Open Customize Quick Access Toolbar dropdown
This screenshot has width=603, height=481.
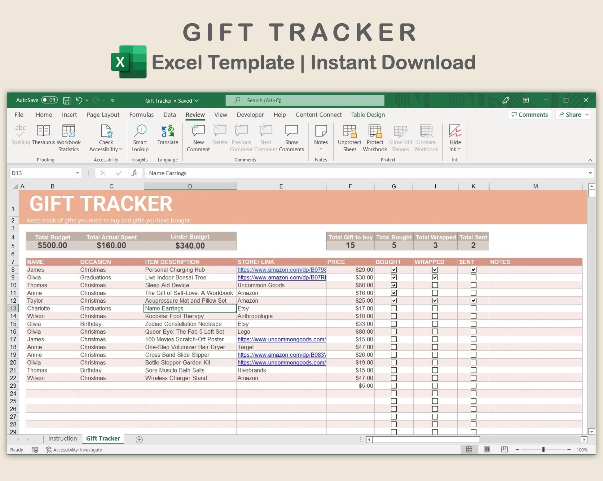point(112,100)
